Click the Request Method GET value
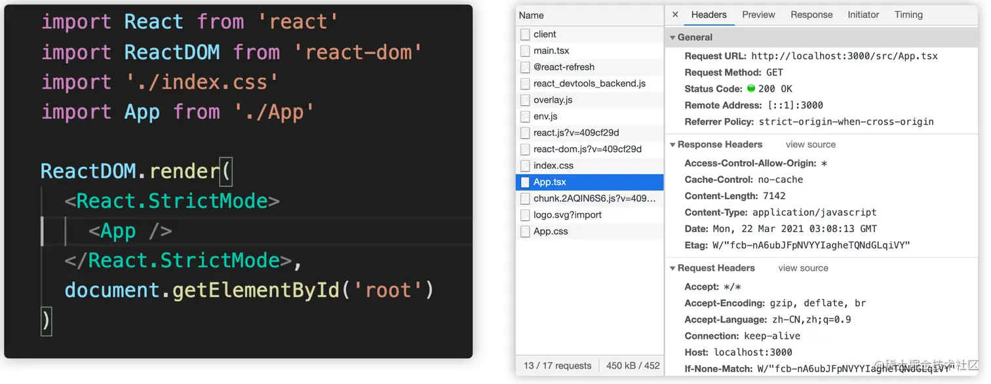Image resolution: width=991 pixels, height=384 pixels. (775, 73)
